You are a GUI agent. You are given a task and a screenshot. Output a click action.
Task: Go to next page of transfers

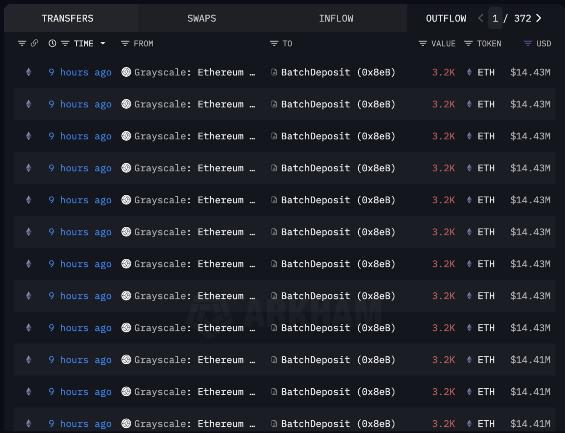coord(539,18)
